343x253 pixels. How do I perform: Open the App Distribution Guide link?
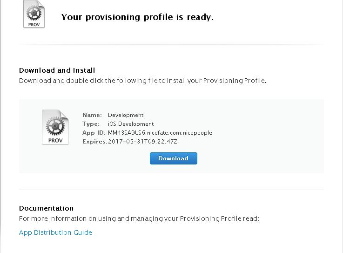[55, 232]
